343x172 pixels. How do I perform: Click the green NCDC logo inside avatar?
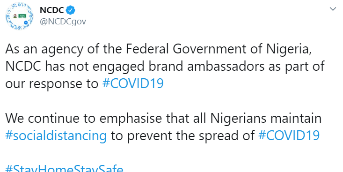22,16
